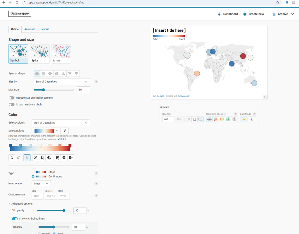Turn on Group nearby symbols
The height and width of the screenshot is (234, 299).
point(12,105)
